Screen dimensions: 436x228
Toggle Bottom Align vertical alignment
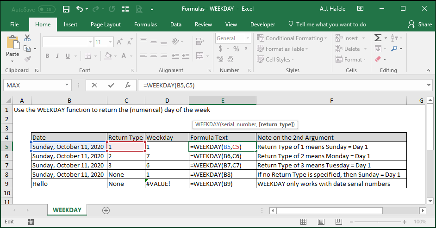coord(164,43)
